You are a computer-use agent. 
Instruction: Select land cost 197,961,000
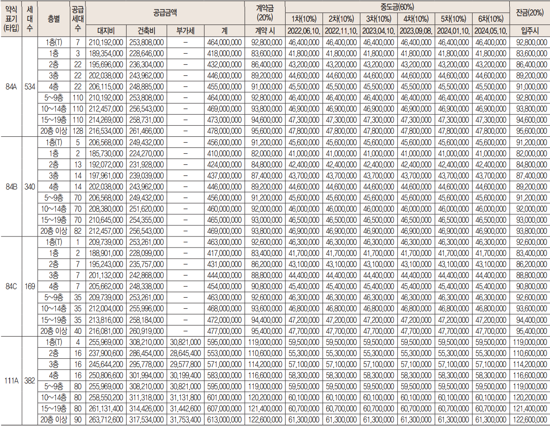pyautogui.click(x=106, y=175)
